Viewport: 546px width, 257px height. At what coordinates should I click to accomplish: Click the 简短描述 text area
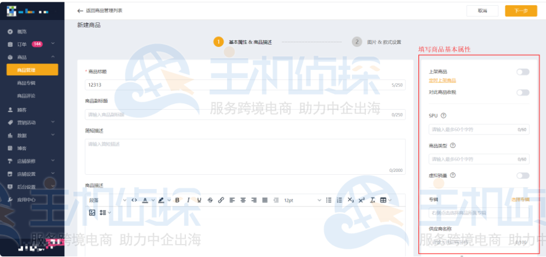pos(245,157)
